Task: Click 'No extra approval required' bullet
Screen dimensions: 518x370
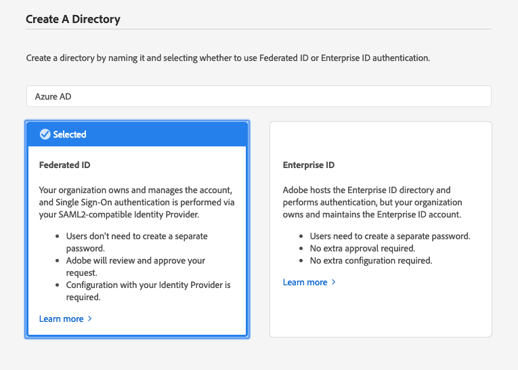Action: click(362, 248)
